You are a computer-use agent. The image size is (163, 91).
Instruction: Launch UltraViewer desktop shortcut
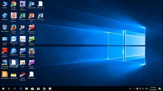(13, 52)
